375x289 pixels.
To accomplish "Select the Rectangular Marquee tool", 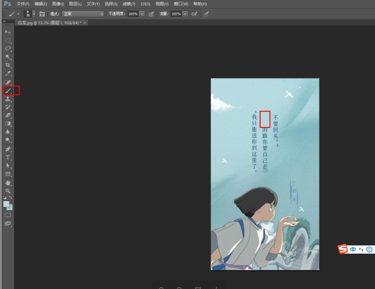I will [7, 40].
